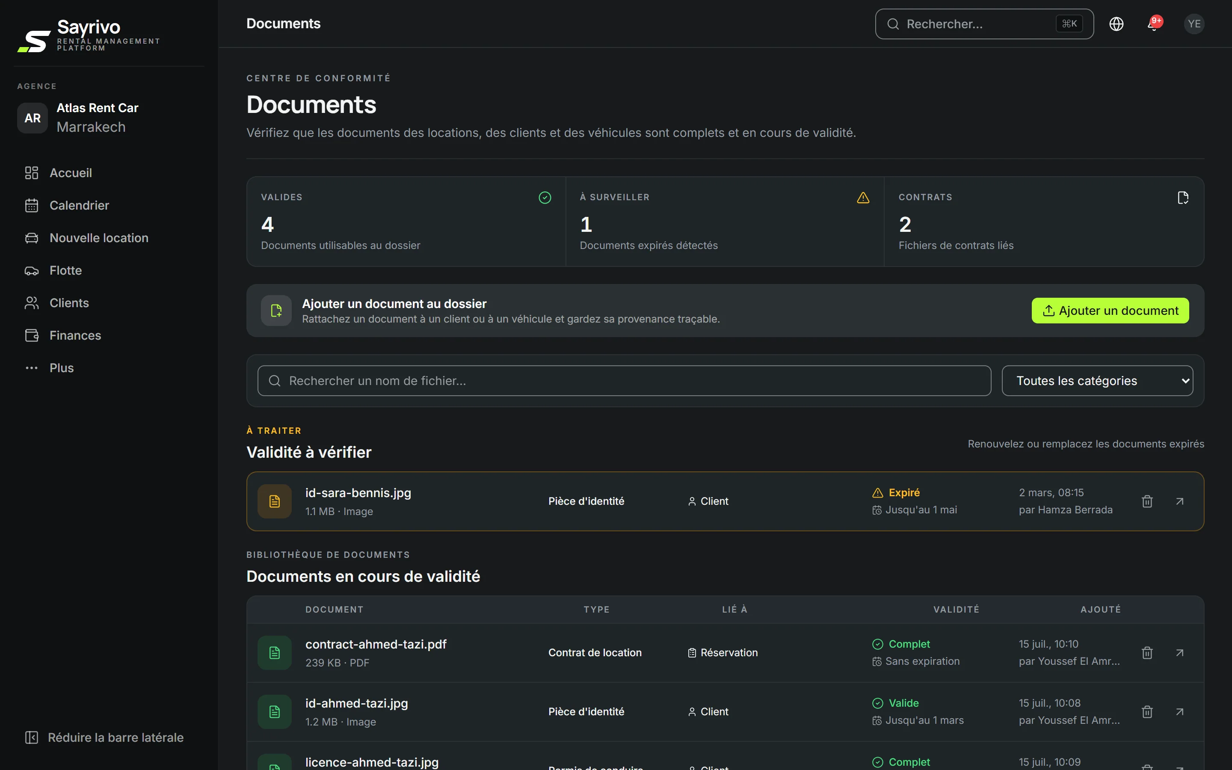
Task: Delete id-ahmed-tazi.jpg with trash icon
Action: (1147, 711)
